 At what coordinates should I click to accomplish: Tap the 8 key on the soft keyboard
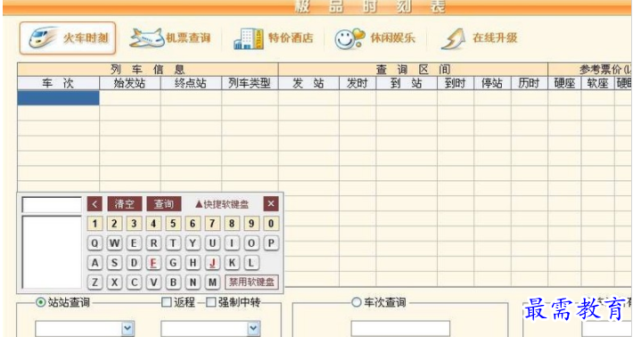click(232, 223)
